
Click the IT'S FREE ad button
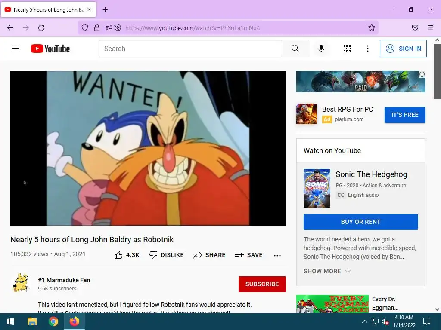(x=405, y=115)
